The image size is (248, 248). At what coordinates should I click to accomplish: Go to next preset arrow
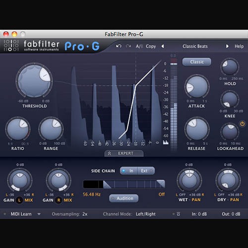point(227,46)
